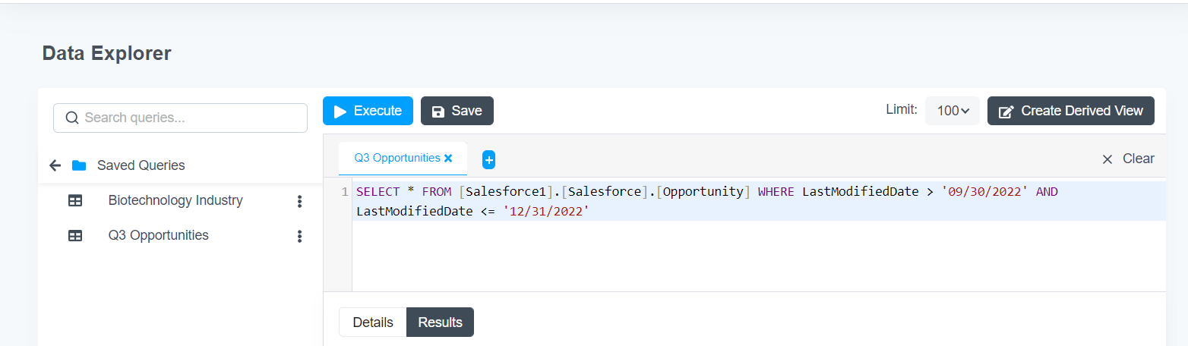Run the query with Execute button
Viewport: 1188px width, 346px height.
click(368, 111)
